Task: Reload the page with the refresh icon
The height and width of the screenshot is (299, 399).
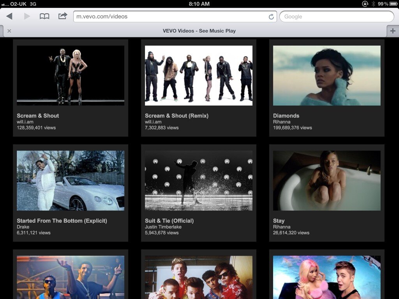Action: pos(271,16)
